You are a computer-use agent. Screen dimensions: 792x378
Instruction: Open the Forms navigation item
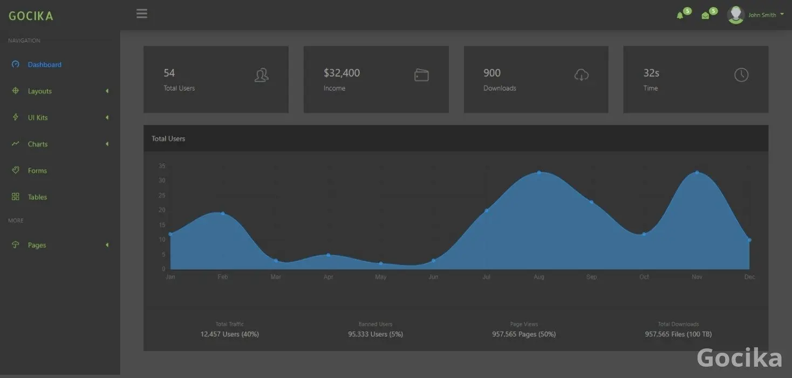[37, 171]
